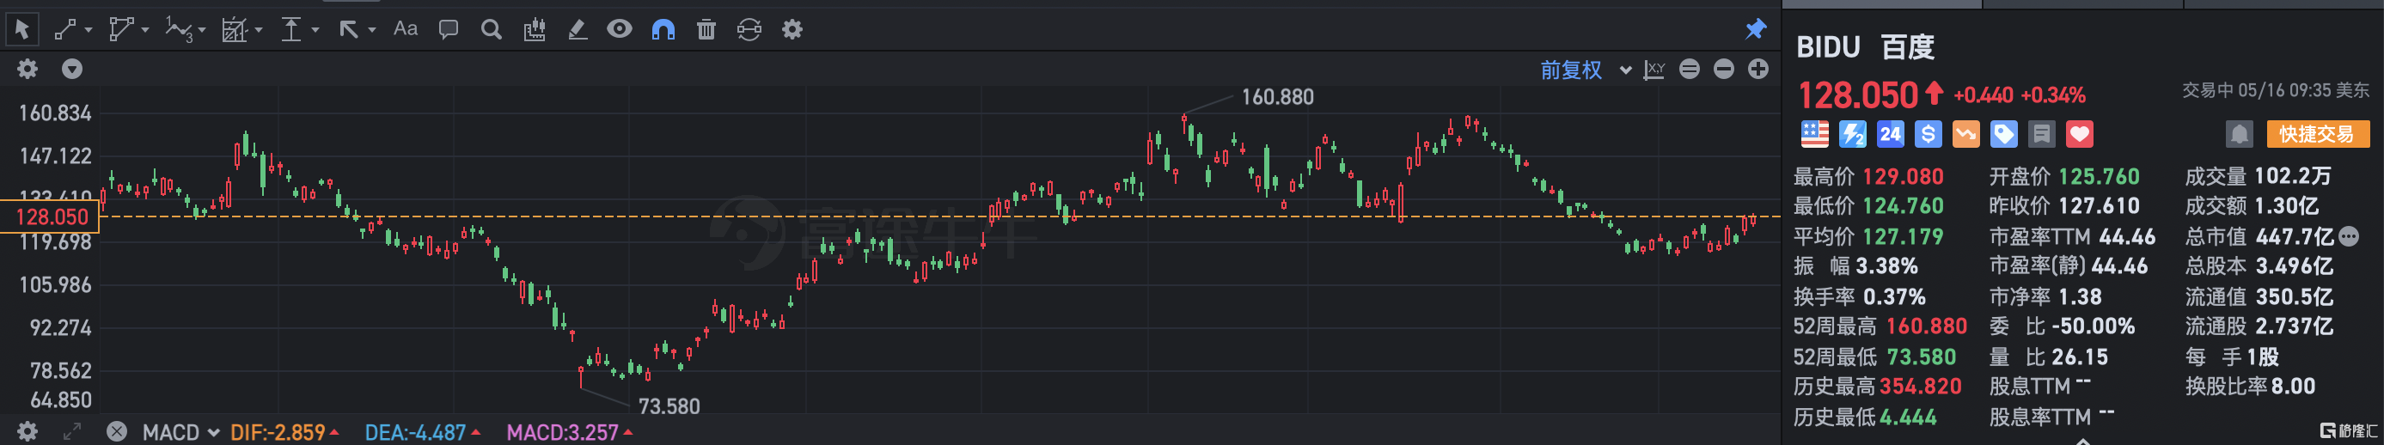2384x445 pixels.
Task: Click the 历史最高 354.820 value
Action: tap(1920, 386)
